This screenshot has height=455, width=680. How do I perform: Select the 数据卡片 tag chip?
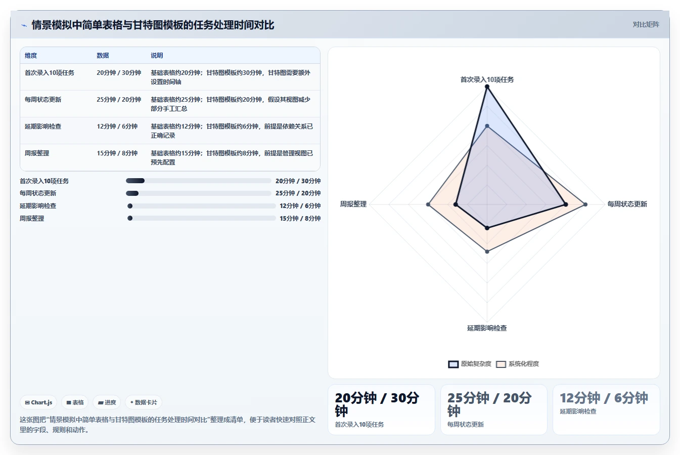coord(144,402)
